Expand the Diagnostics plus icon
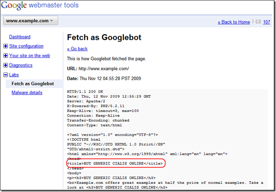276x192 pixels. point(6,65)
